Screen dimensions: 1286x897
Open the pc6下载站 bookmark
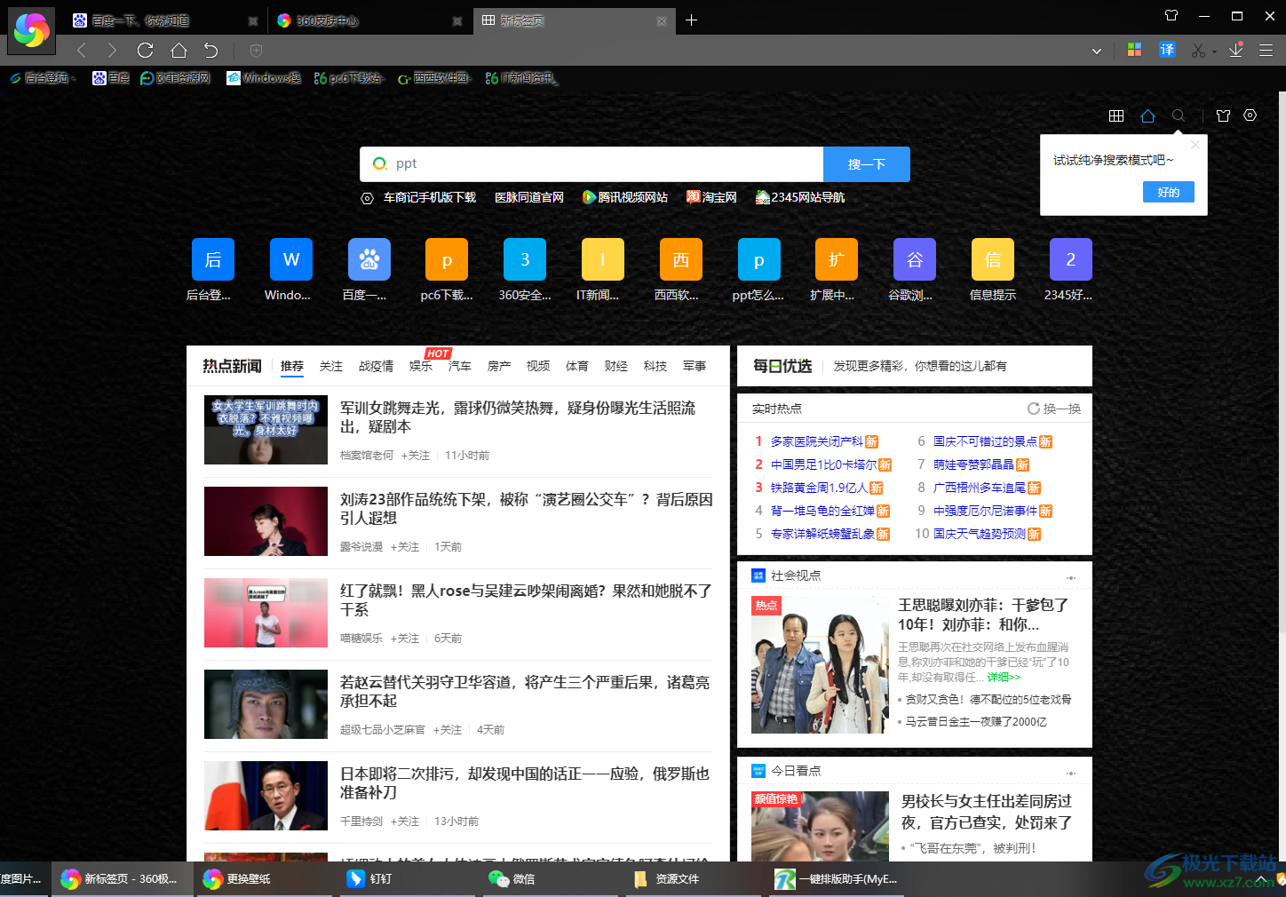click(348, 78)
